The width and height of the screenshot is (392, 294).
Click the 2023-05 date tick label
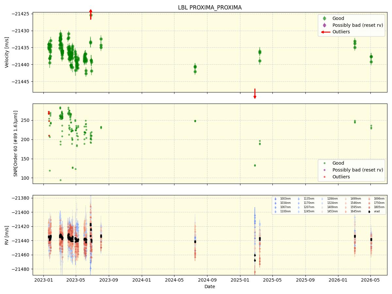click(76, 280)
